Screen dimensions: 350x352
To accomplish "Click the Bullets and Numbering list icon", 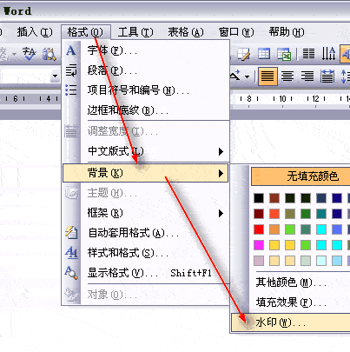I will pyautogui.click(x=71, y=90).
